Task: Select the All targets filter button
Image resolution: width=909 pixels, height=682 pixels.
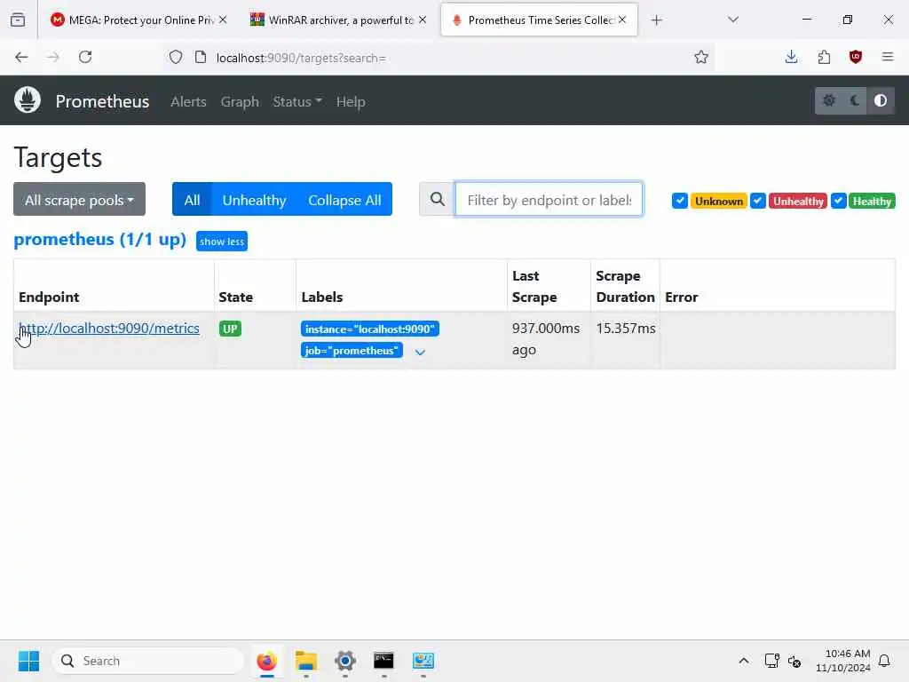Action: 192,200
